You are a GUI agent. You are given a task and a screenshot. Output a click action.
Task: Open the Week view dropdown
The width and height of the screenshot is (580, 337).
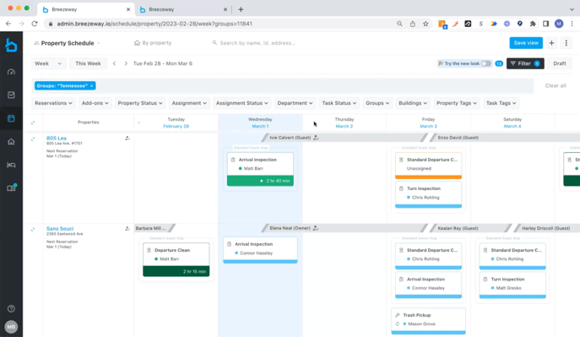click(48, 63)
